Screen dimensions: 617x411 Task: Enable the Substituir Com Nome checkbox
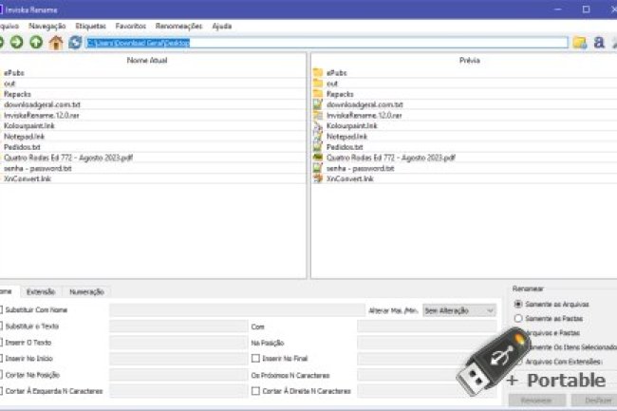(x=1, y=310)
